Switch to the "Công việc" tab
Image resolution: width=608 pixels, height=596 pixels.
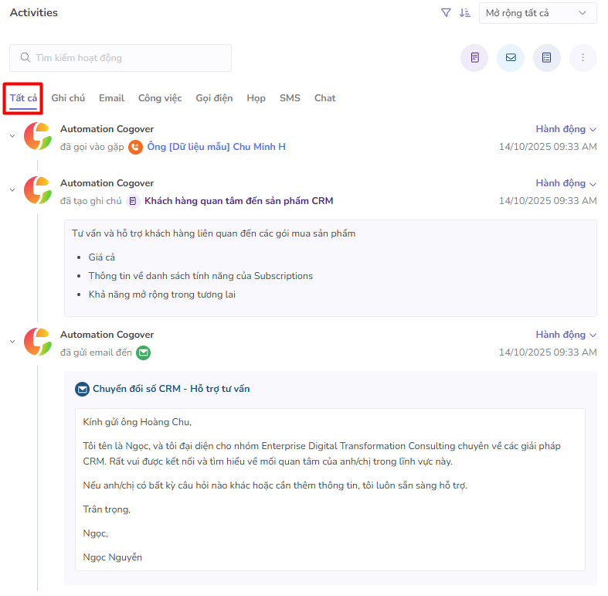[x=160, y=98]
